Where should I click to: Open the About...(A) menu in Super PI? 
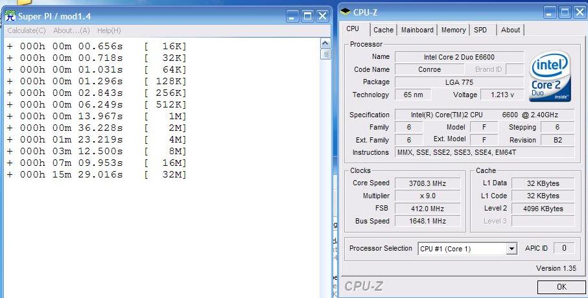click(71, 30)
